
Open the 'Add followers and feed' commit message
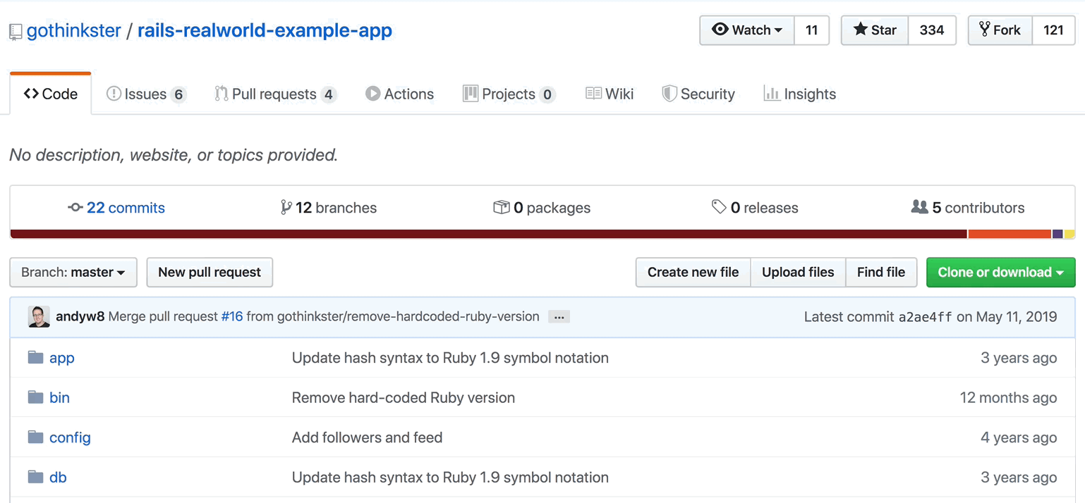coord(368,437)
